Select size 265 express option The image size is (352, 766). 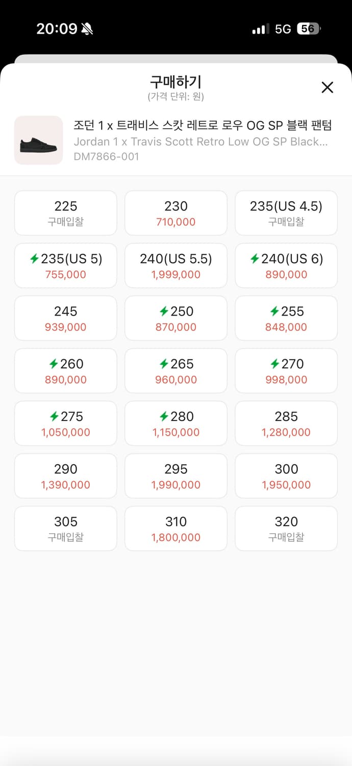click(175, 371)
